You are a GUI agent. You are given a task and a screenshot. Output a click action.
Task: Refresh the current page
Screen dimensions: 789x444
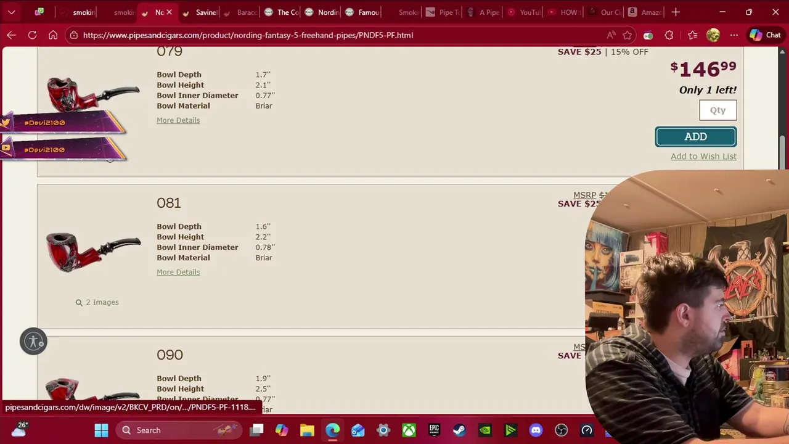(32, 35)
